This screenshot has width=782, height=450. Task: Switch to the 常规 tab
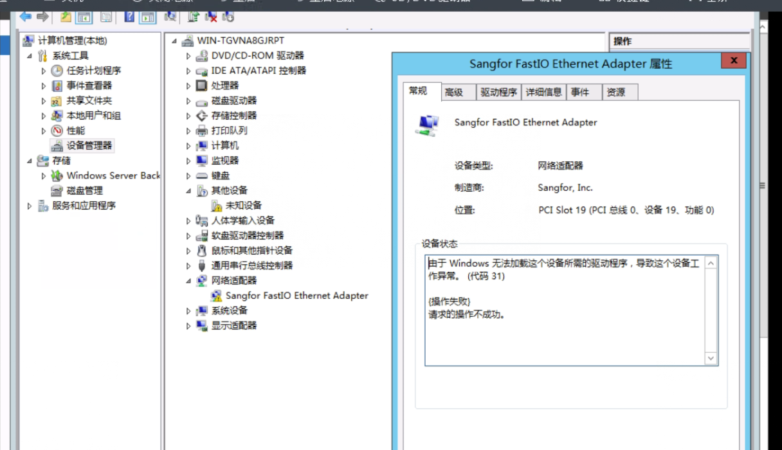[422, 91]
